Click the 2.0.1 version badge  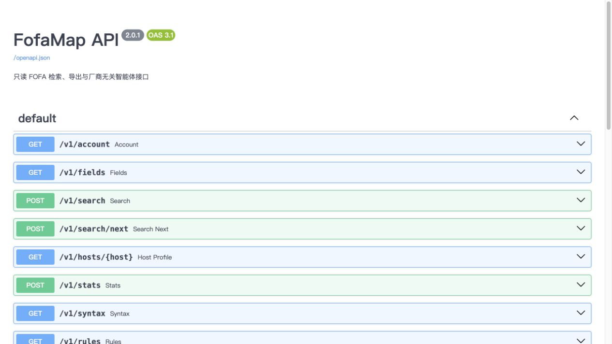coord(133,35)
